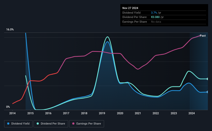Toggle the Dividend Per Share legend button
Screen dimensions: 212x131
click(51, 124)
